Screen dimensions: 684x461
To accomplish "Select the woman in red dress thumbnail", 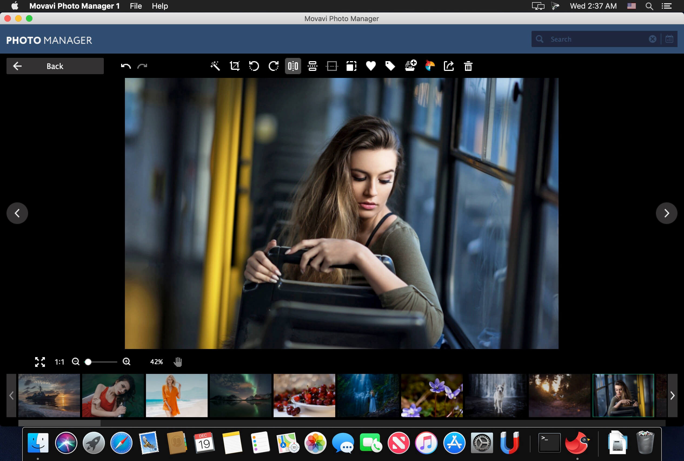I will 113,396.
